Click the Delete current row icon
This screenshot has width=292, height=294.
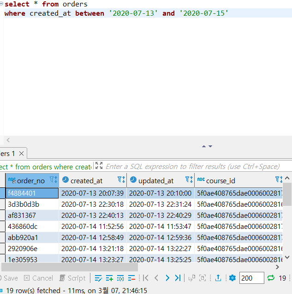[x=131, y=278]
